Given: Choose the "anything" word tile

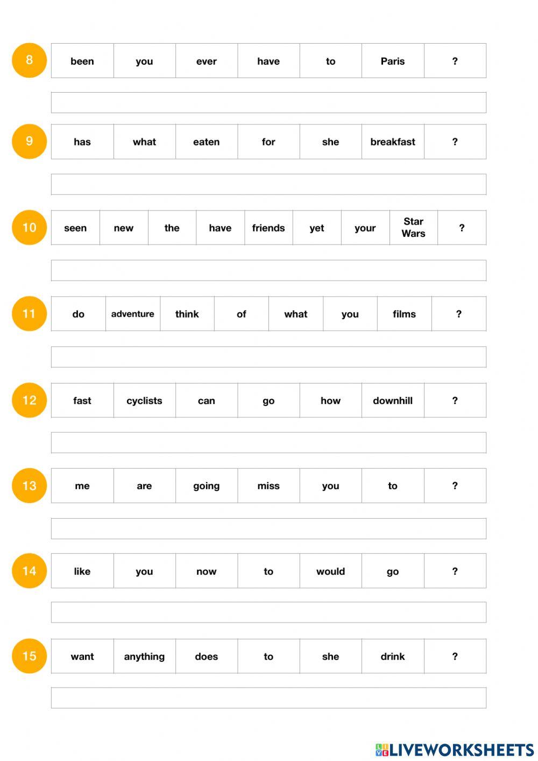Looking at the screenshot, I should 144,657.
